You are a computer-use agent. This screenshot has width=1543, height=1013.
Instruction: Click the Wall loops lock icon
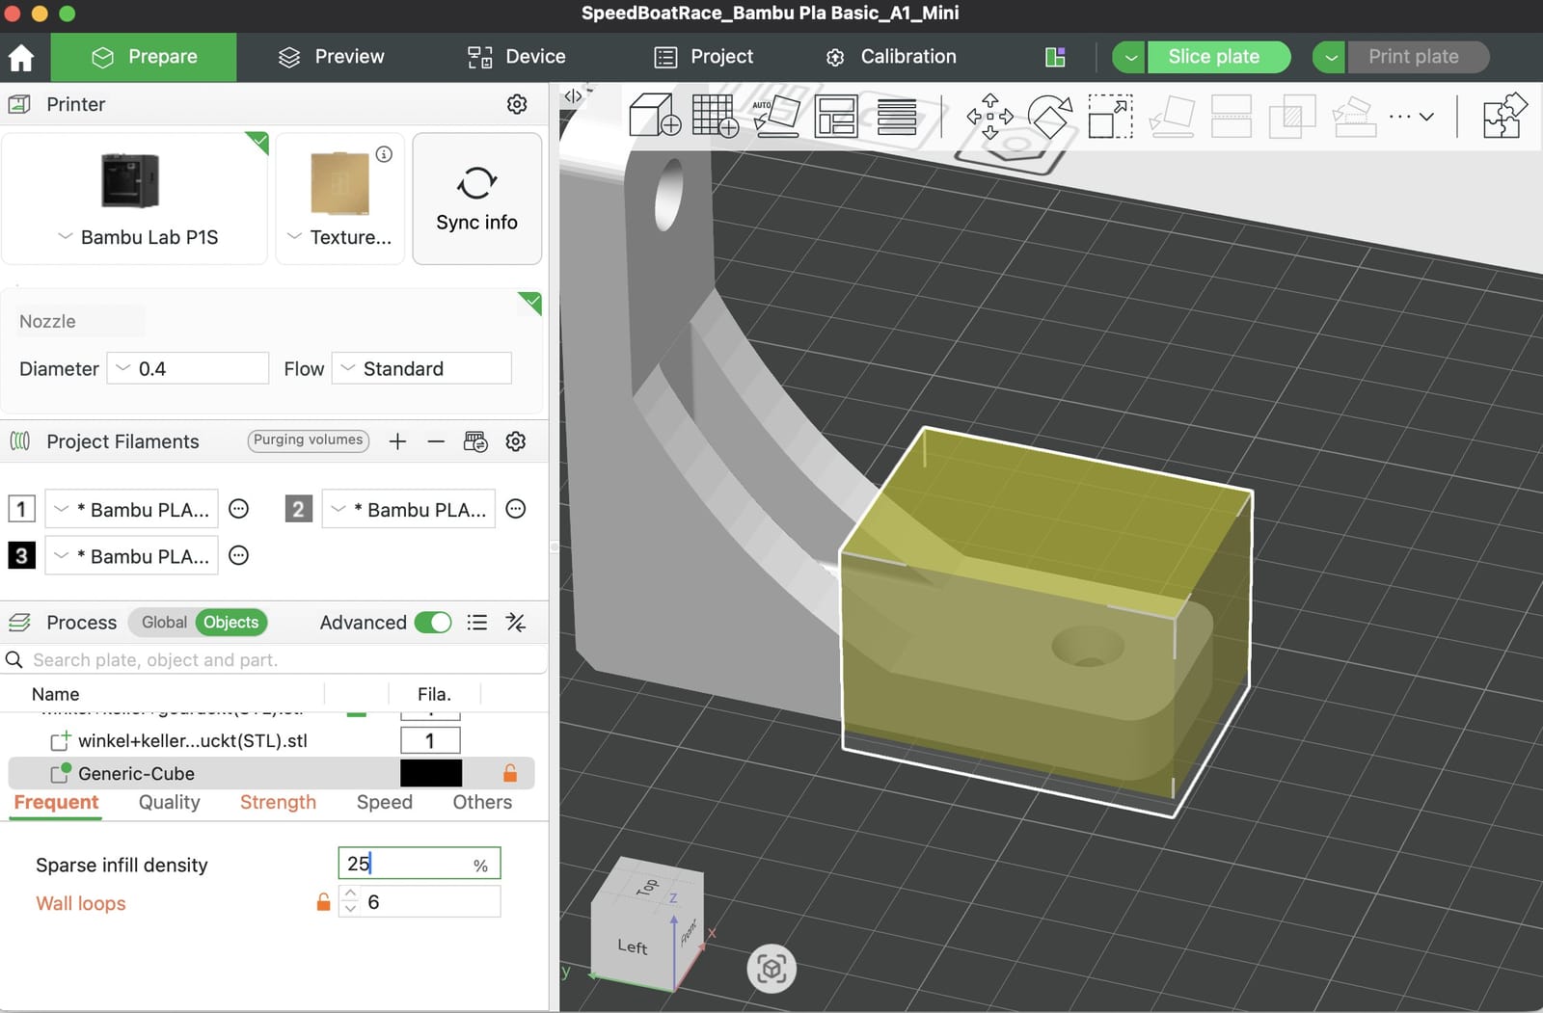pyautogui.click(x=323, y=902)
